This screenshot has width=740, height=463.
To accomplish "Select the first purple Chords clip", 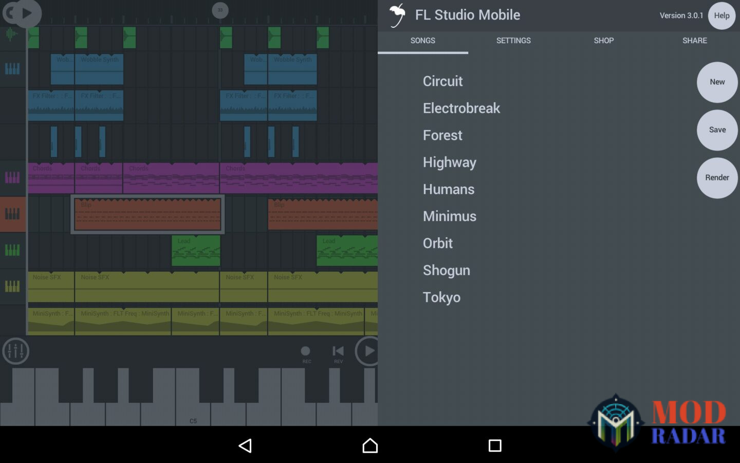I will [x=51, y=178].
